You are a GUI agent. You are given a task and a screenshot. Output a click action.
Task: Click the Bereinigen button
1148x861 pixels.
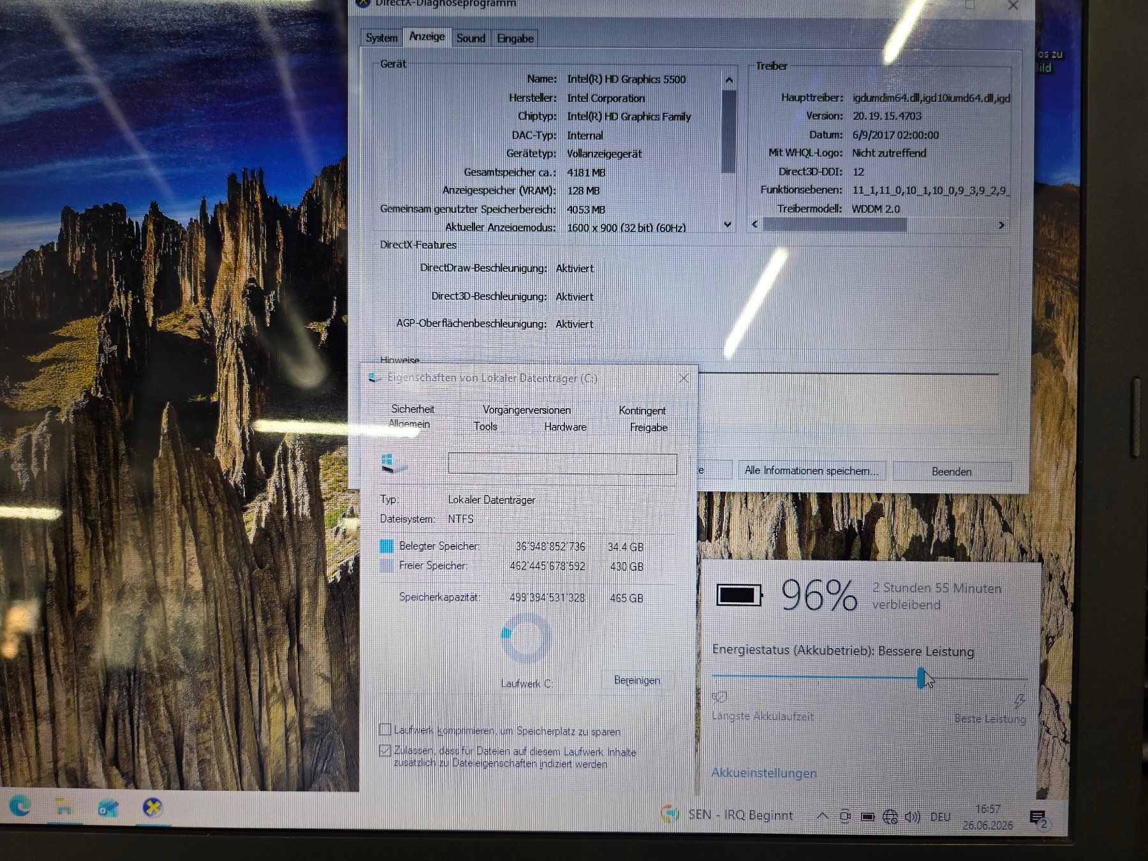tap(637, 681)
